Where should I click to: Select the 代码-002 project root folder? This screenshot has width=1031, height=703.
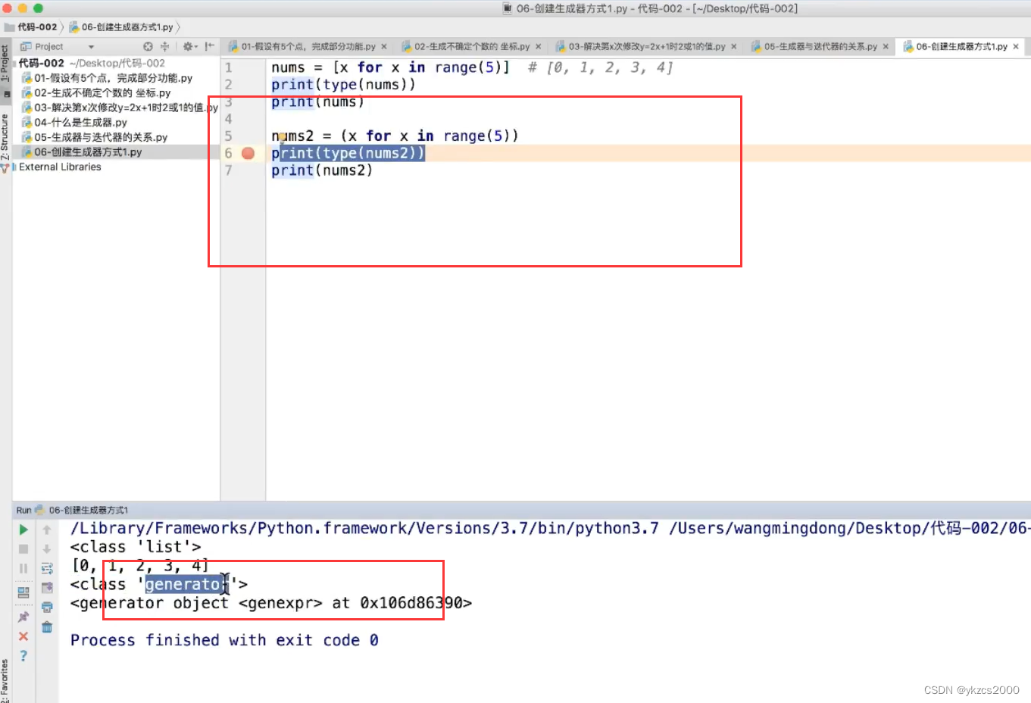click(41, 63)
